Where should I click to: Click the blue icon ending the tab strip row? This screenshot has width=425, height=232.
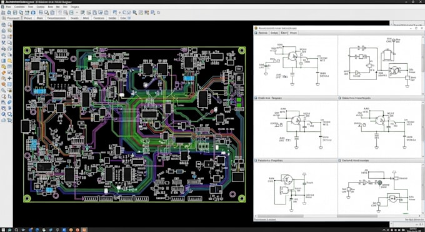[x=129, y=18]
